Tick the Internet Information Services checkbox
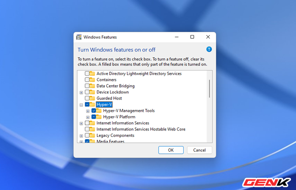The width and height of the screenshot is (296, 190). click(x=87, y=123)
